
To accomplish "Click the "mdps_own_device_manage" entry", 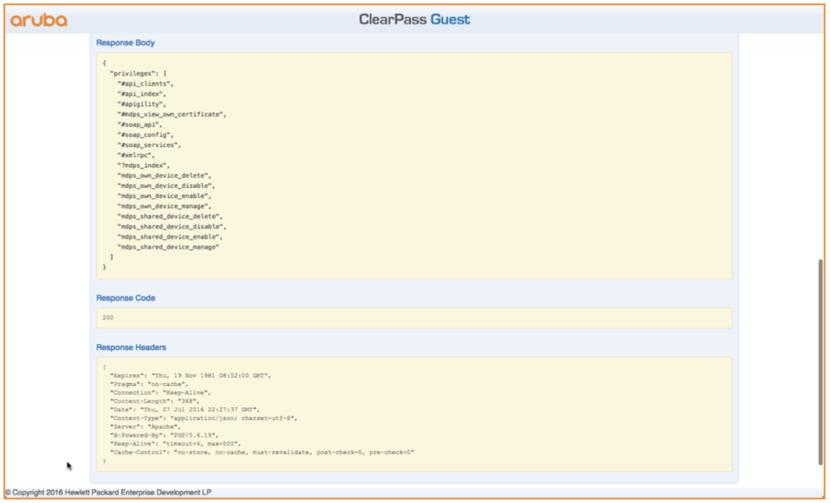I will pos(164,206).
